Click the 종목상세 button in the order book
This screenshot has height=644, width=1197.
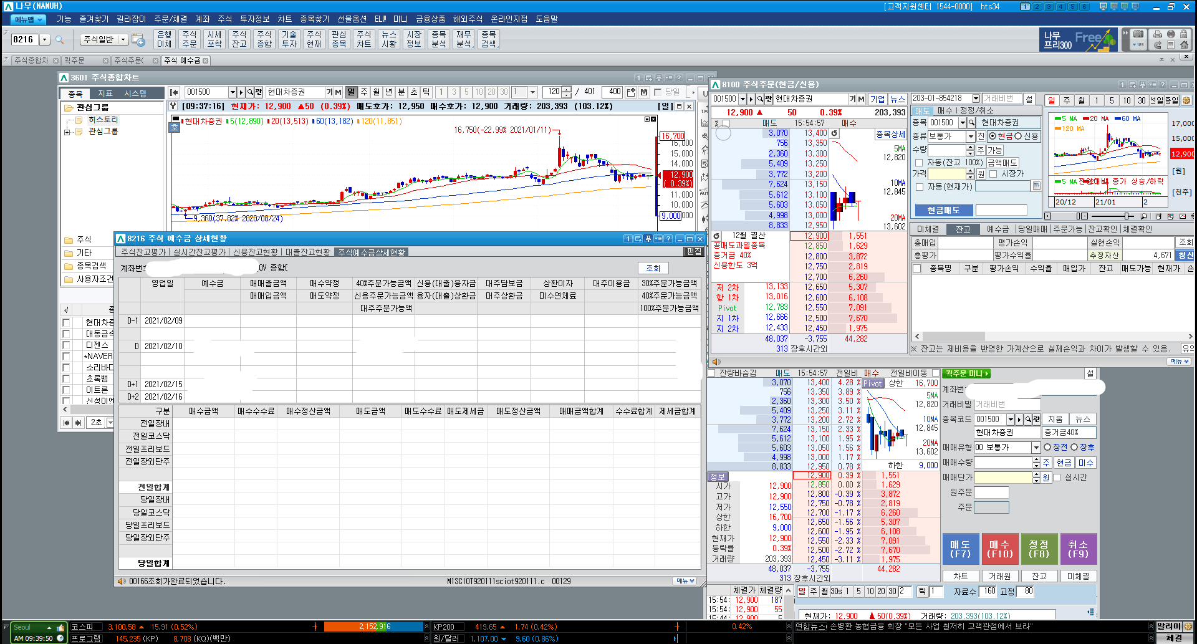pyautogui.click(x=890, y=134)
